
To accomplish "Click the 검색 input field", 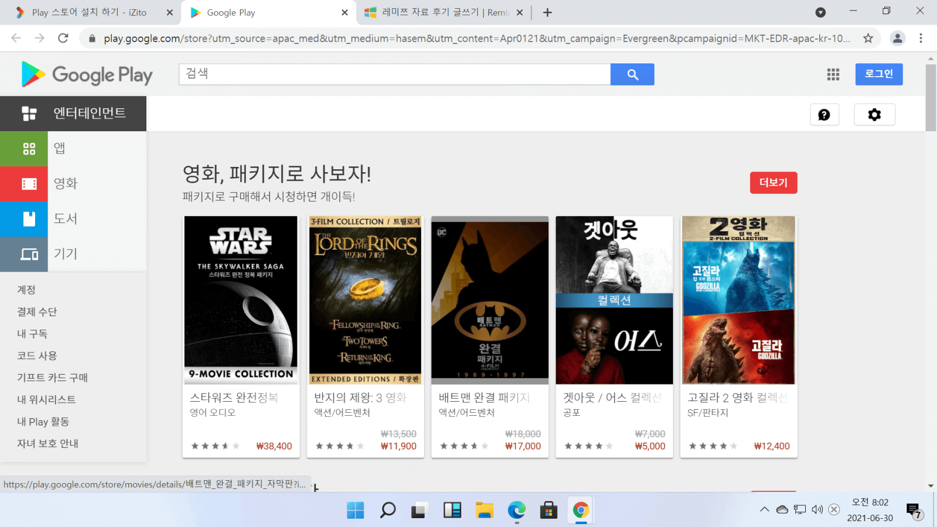I will click(x=395, y=74).
